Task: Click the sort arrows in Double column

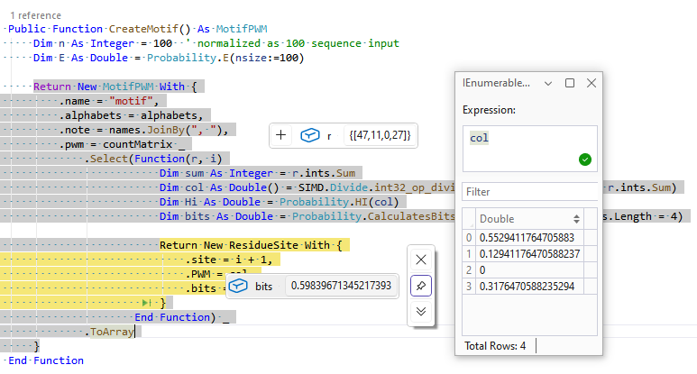Action: coord(577,219)
